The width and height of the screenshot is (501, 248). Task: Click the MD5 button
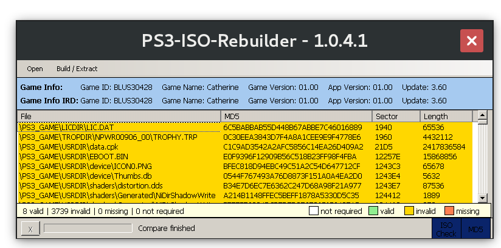coord(475,229)
